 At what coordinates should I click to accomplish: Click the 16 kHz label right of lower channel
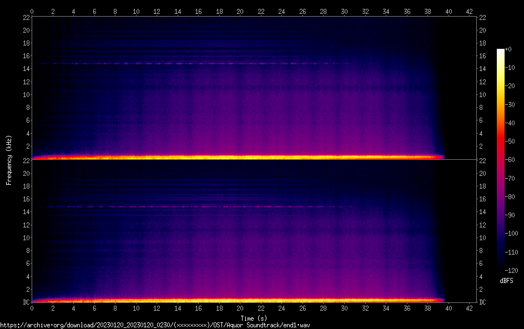(483, 199)
